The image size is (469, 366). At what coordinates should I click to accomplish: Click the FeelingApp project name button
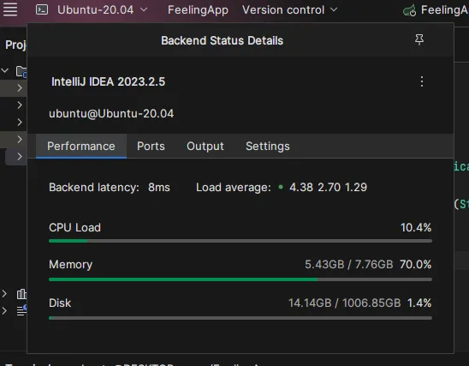(198, 10)
